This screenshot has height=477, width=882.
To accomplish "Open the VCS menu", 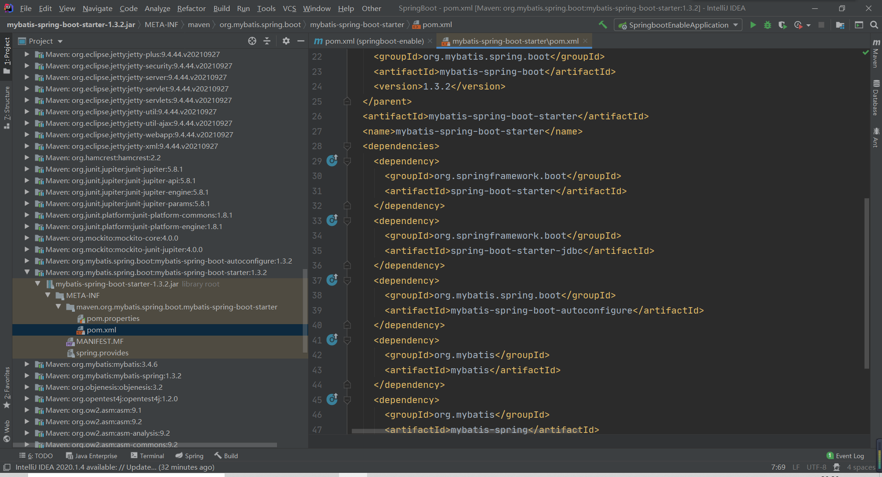I will pos(289,8).
